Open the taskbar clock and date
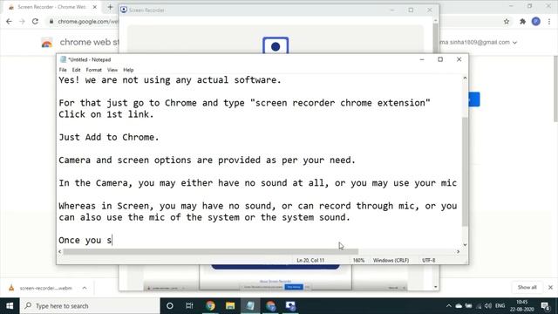558x314 pixels. click(522, 306)
